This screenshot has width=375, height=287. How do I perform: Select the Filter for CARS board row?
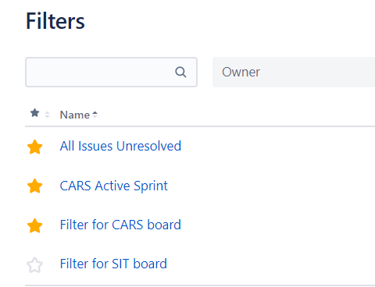point(200,225)
